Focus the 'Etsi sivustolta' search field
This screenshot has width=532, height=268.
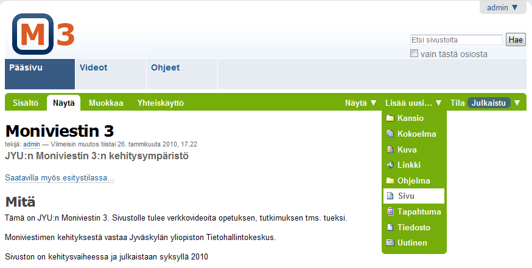click(x=457, y=40)
